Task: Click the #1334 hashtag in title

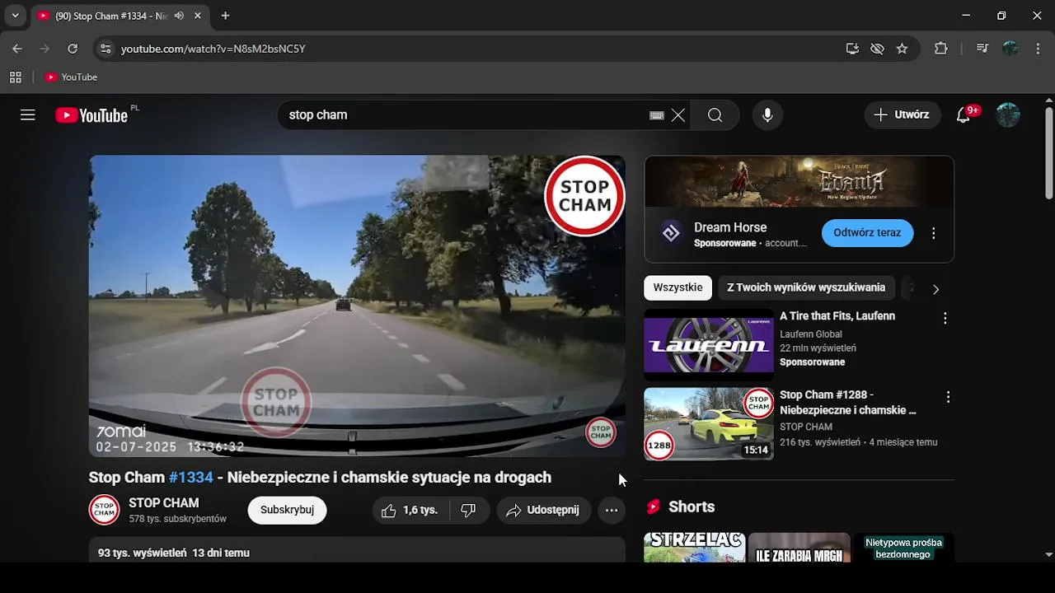Action: pos(191,478)
